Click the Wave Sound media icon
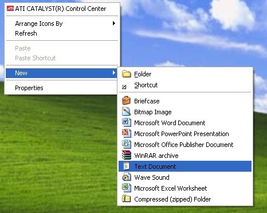The width and height of the screenshot is (267, 213). point(126,177)
